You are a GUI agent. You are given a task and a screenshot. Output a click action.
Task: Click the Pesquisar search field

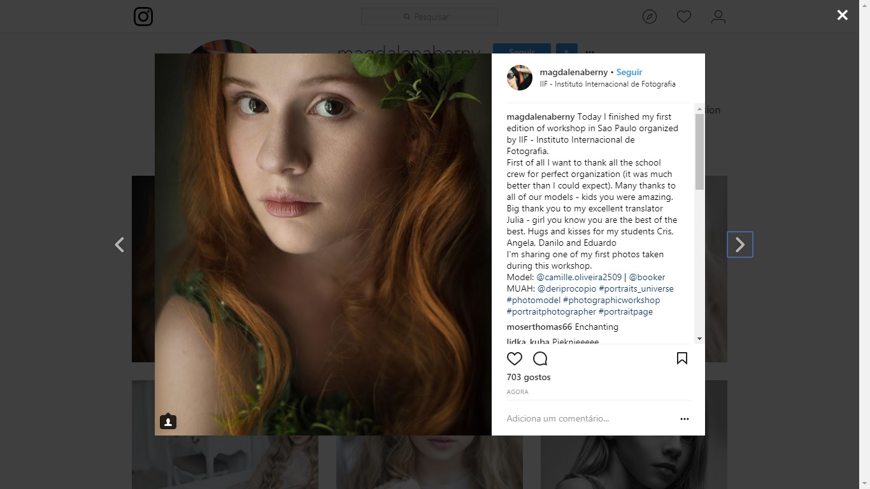pyautogui.click(x=430, y=17)
